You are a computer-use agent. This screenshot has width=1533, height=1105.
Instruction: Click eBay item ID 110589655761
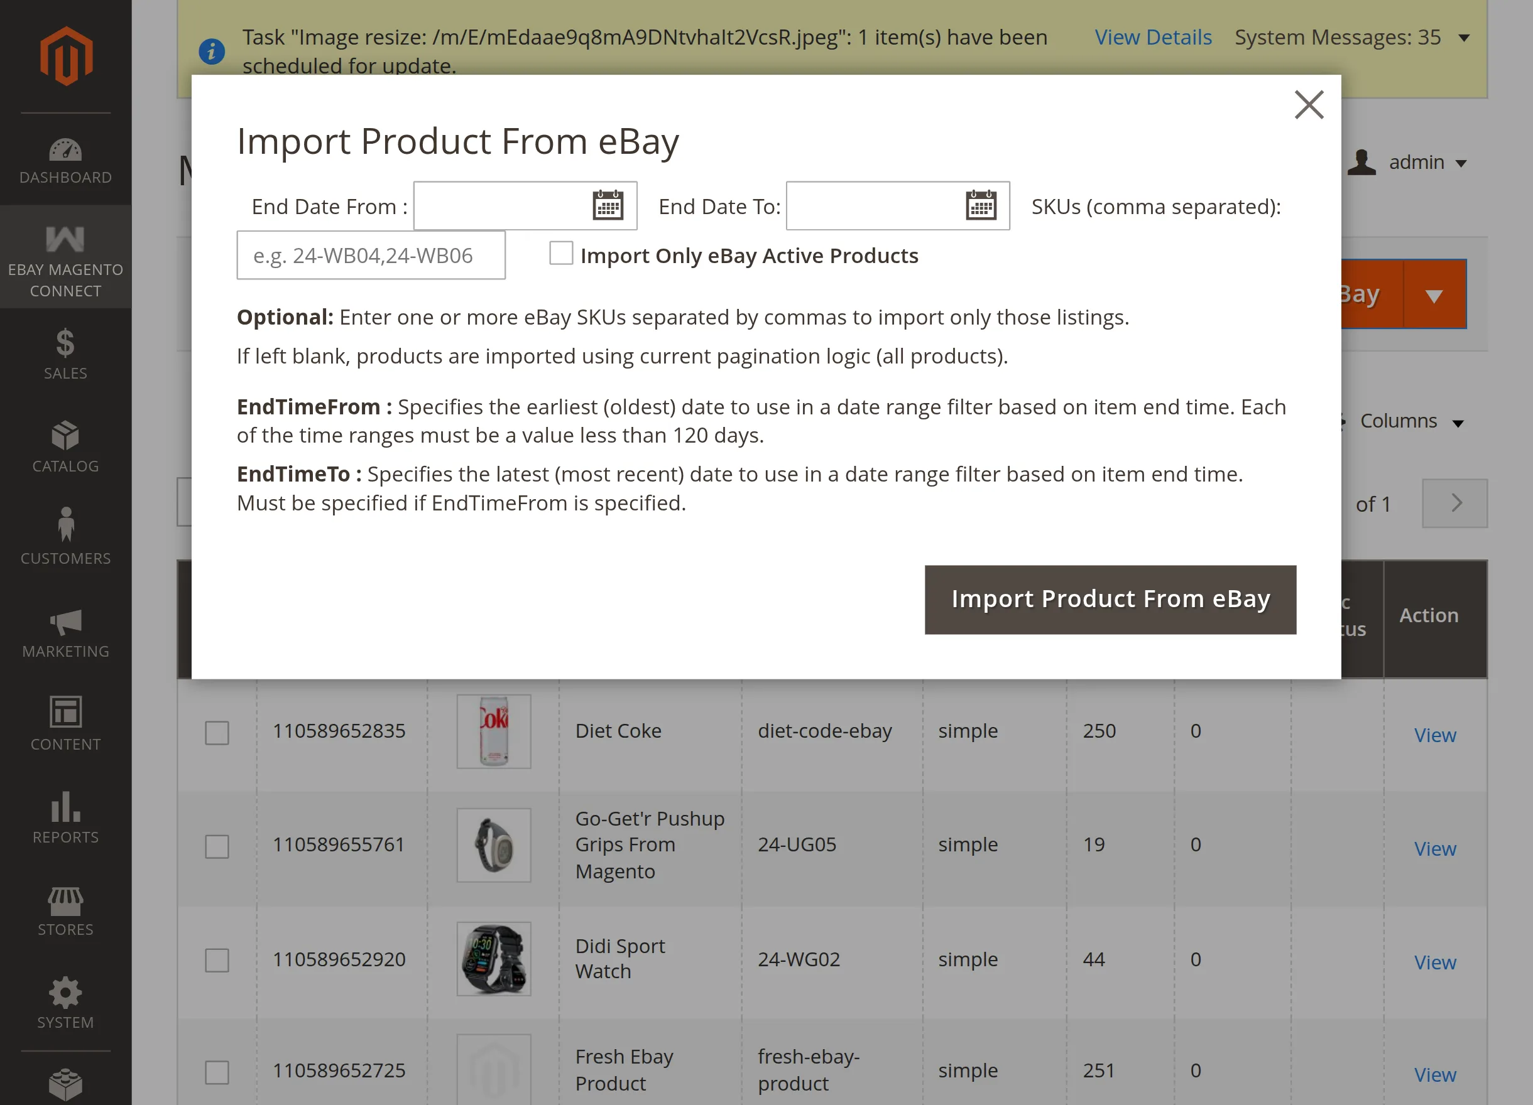coord(339,844)
